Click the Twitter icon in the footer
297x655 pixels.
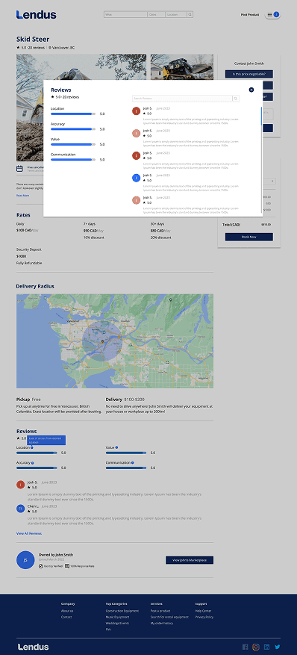[x=278, y=647]
